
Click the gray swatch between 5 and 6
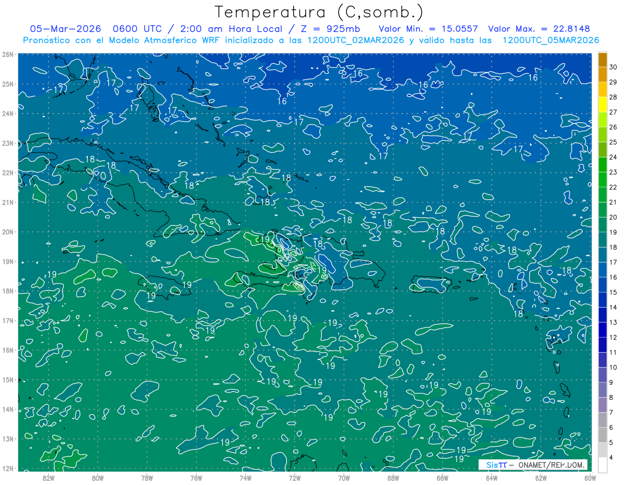click(x=602, y=434)
